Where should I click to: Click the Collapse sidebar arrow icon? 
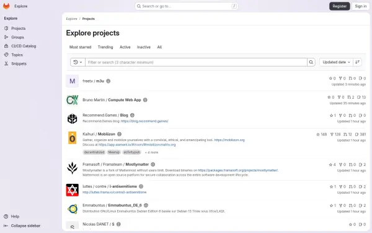pos(6,226)
